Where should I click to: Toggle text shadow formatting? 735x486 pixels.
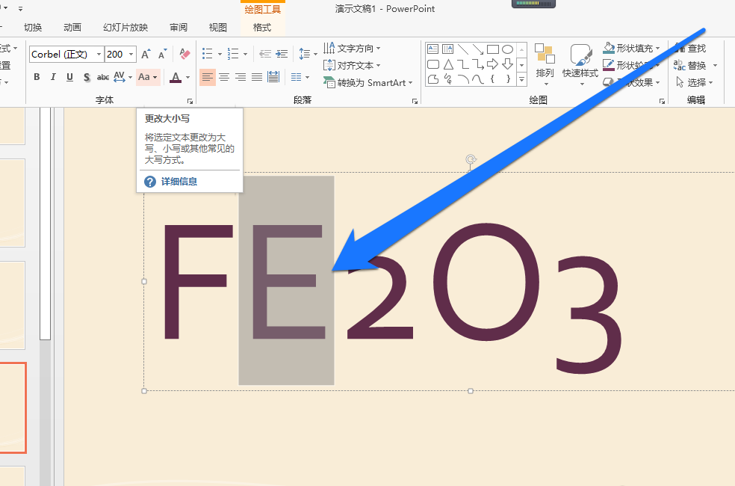tap(86, 77)
